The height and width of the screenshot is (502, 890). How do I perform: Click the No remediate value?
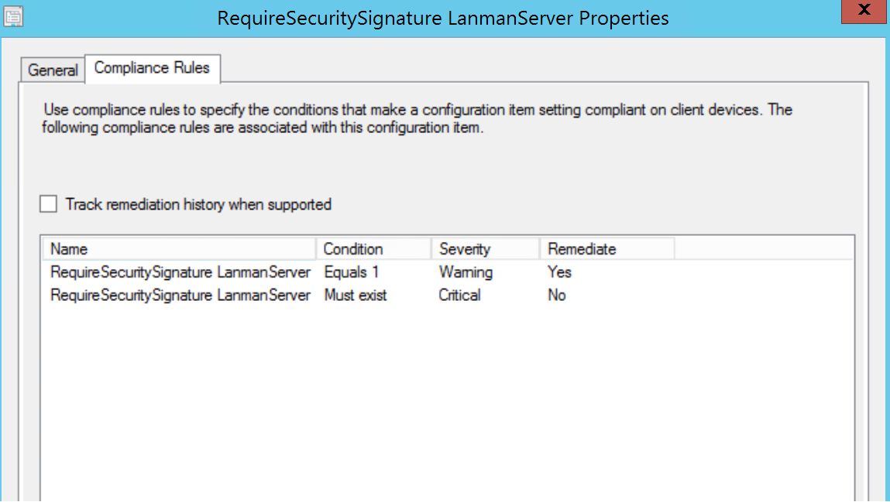tap(557, 295)
